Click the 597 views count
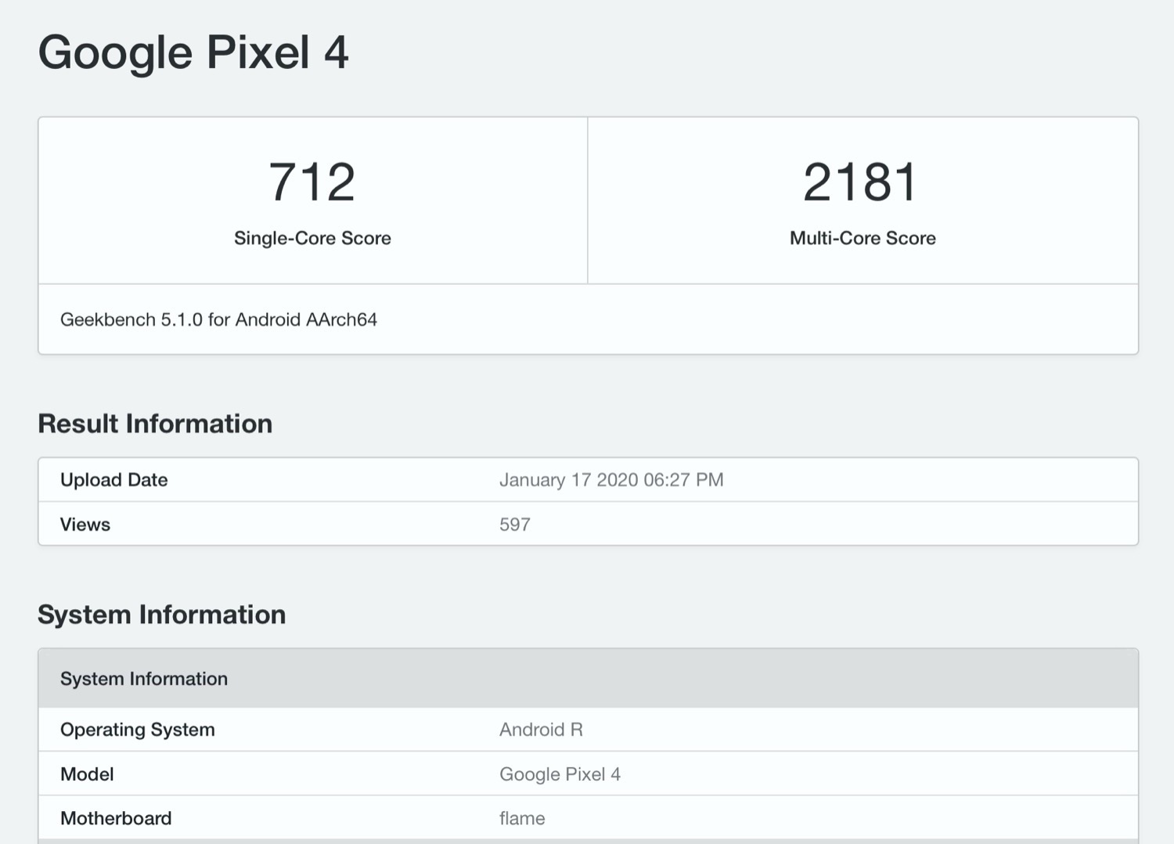 pyautogui.click(x=515, y=525)
